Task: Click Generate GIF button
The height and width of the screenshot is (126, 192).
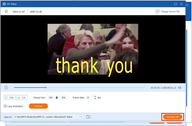Action: [x=172, y=117]
